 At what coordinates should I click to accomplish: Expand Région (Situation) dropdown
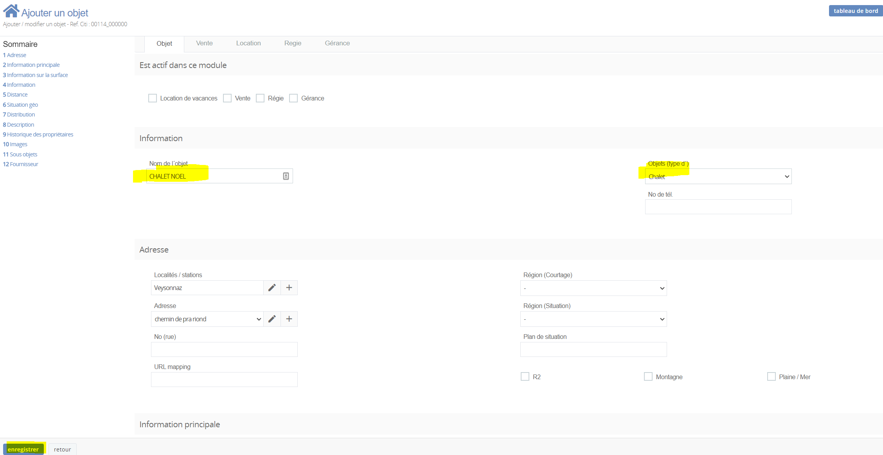click(x=593, y=319)
